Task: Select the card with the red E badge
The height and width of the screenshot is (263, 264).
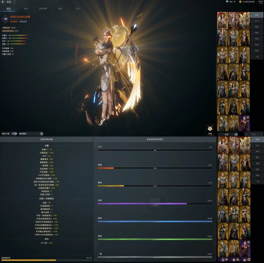Action: click(x=222, y=20)
